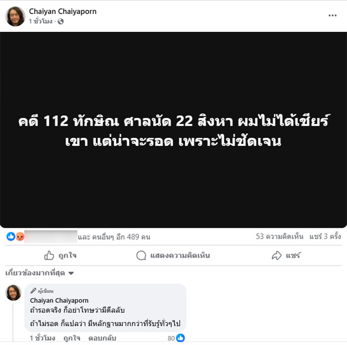View the แชร์ 3 ครั้ง shares count

tap(325, 236)
